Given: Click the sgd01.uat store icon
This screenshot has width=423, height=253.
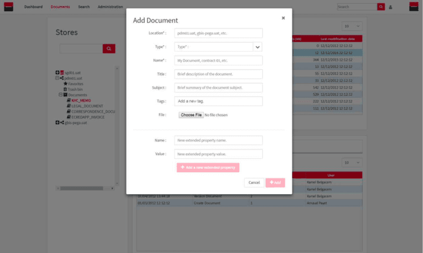Looking at the screenshot, I should coord(62,72).
